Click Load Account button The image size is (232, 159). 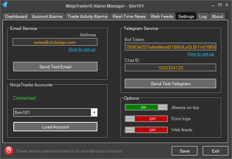[55, 127]
